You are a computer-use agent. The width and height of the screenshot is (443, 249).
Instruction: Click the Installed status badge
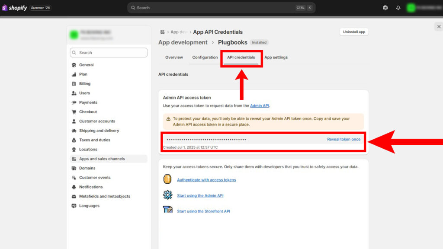pos(259,42)
